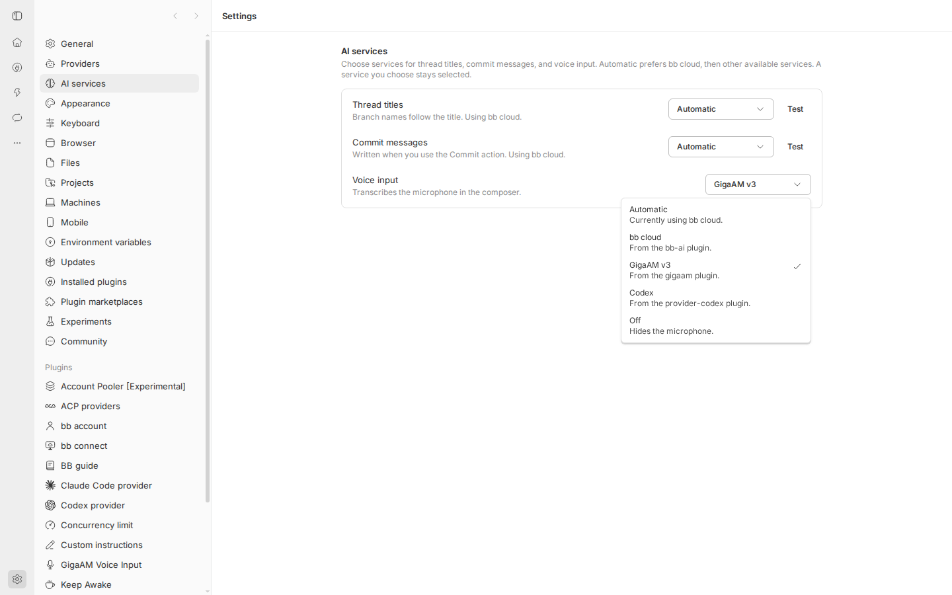
Task: Open Environment variables settings
Action: (119, 242)
